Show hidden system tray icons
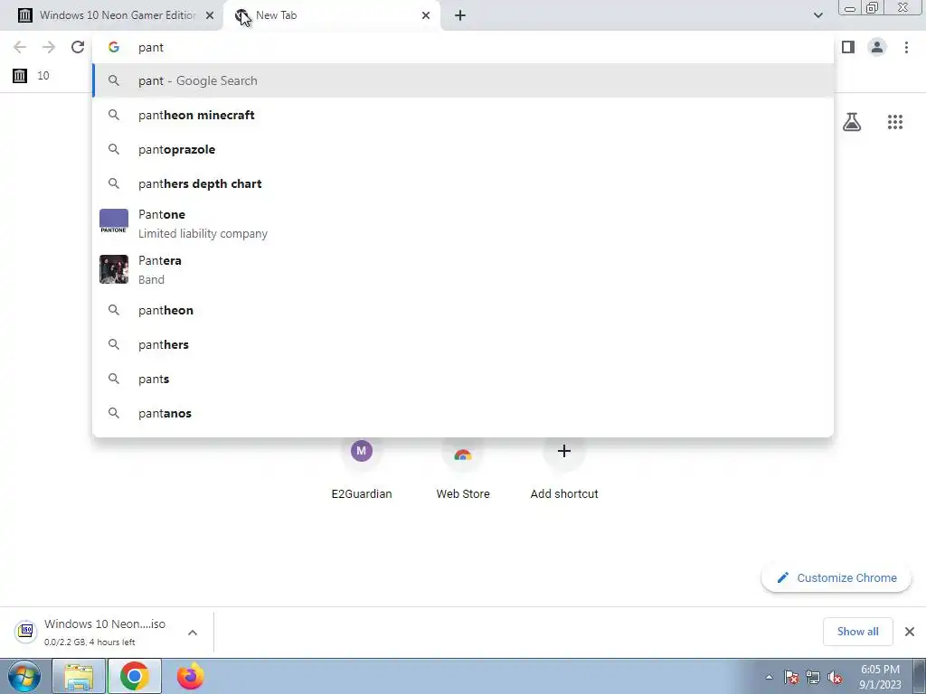Viewport: 926px width, 694px height. [x=769, y=677]
